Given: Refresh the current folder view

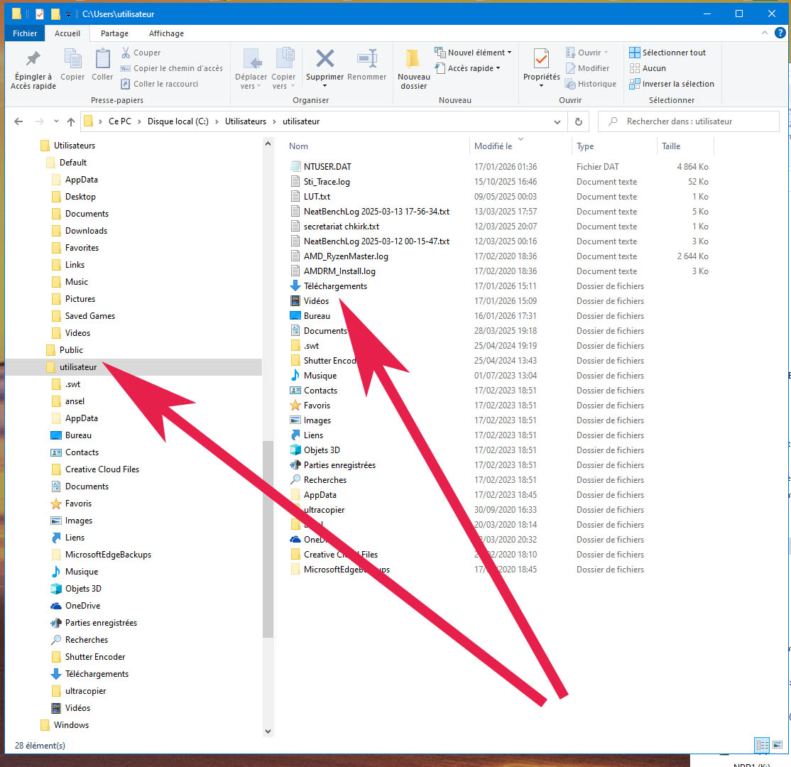Looking at the screenshot, I should 579,121.
